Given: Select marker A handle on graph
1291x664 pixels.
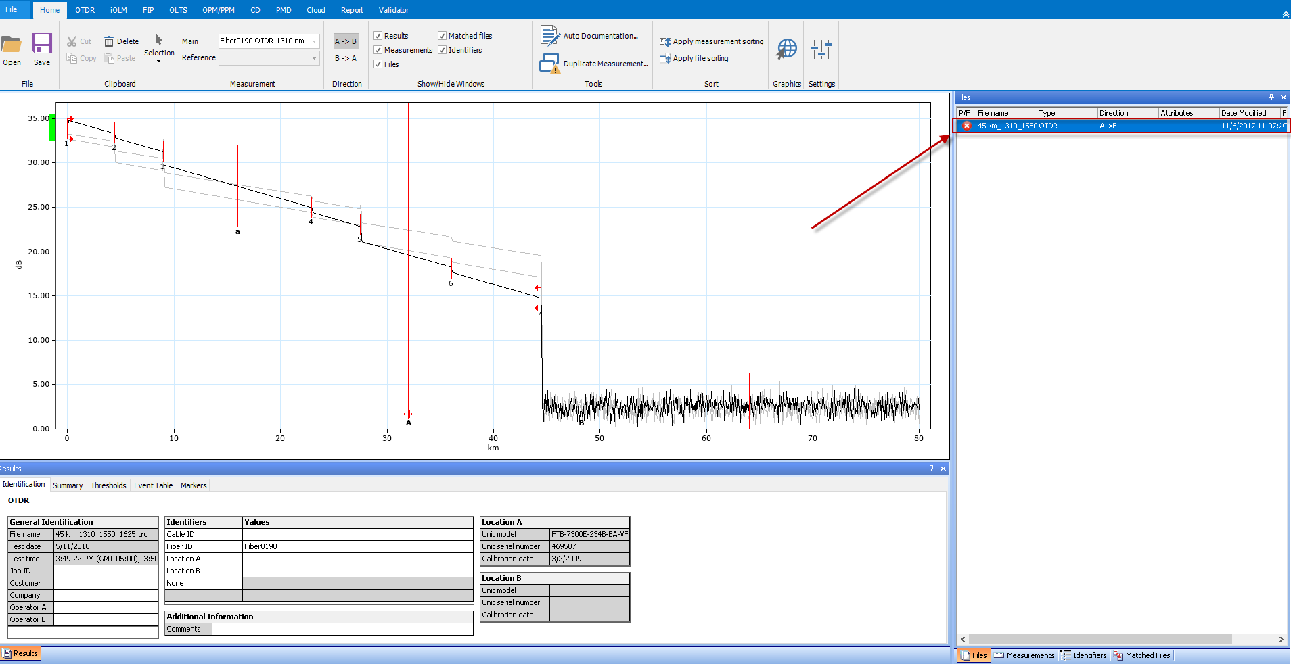Looking at the screenshot, I should point(408,414).
